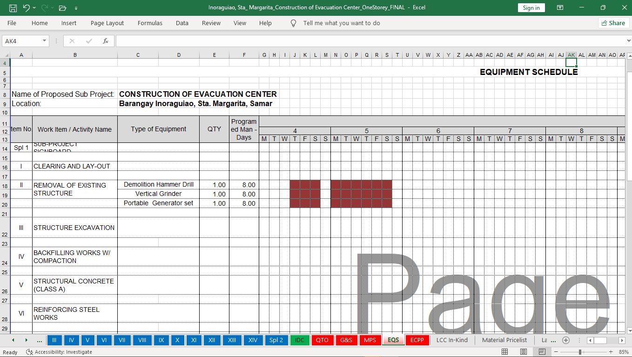The image size is (632, 357).
Task: Open the Formulas ribbon tab
Action: tap(150, 23)
